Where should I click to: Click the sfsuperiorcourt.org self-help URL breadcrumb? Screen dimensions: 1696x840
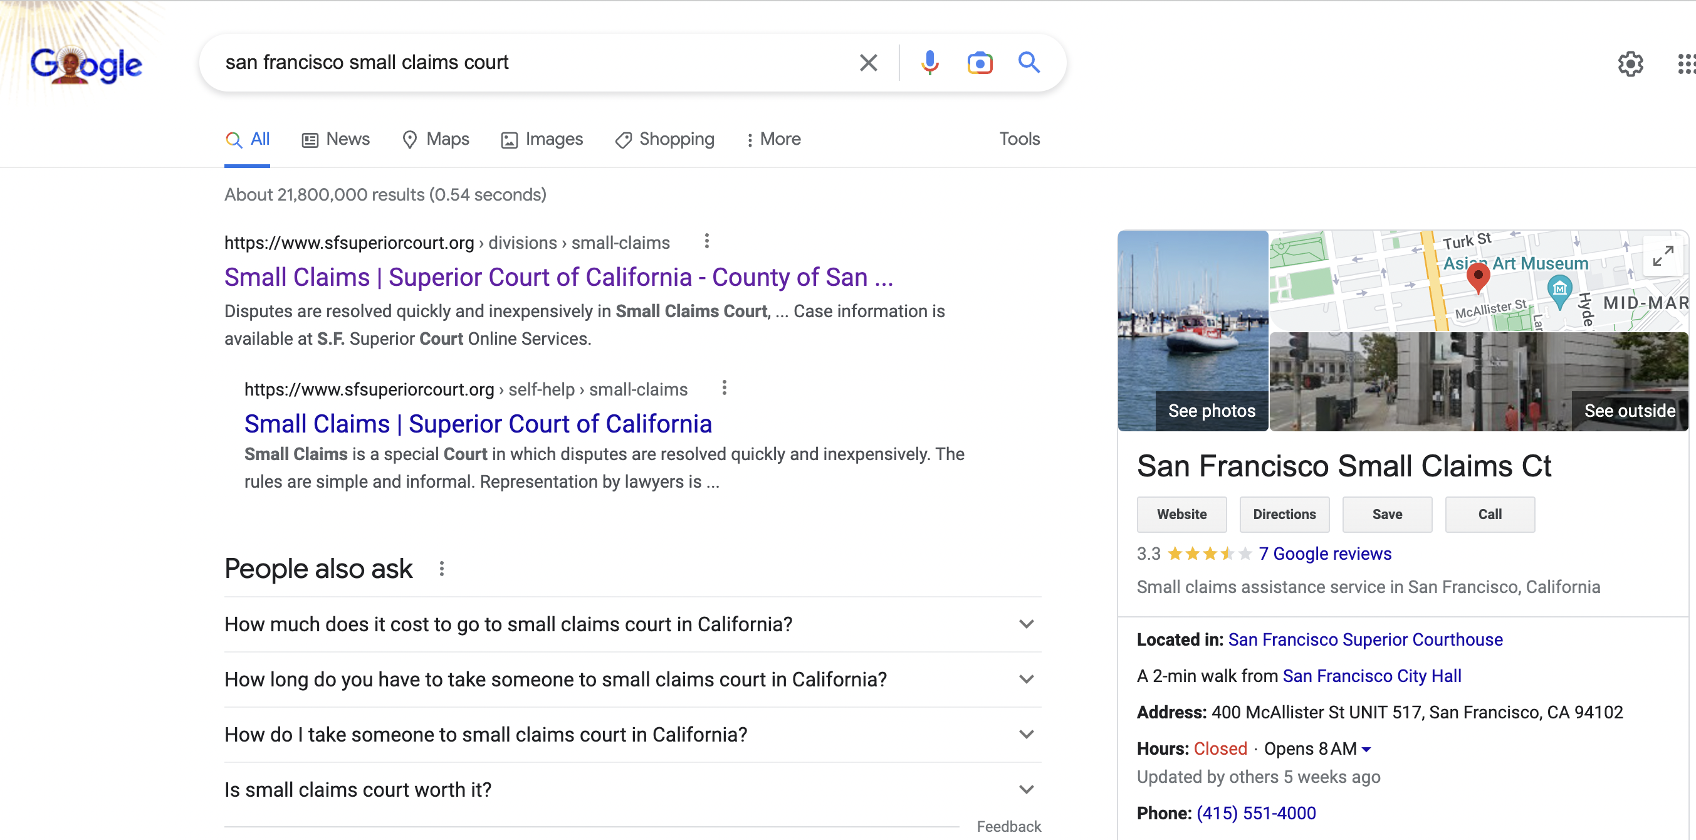pos(466,390)
